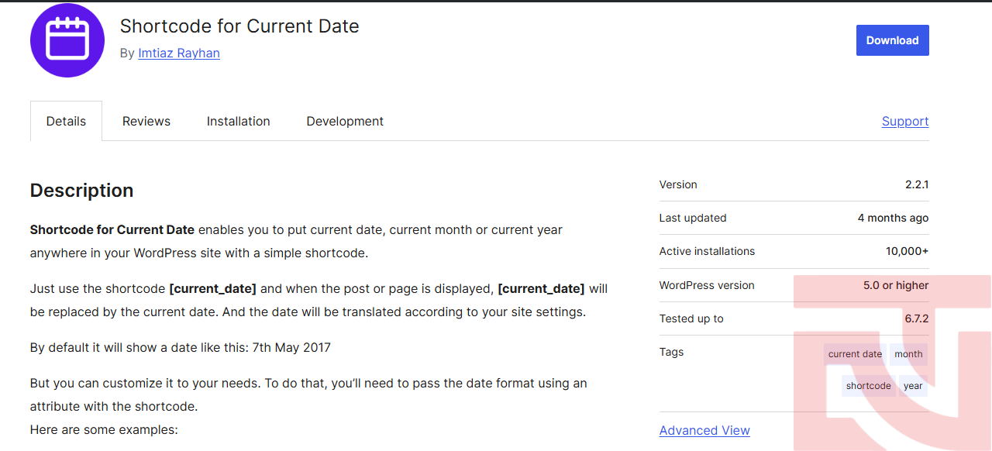This screenshot has width=992, height=451.
Task: Click the 10,000+ active installations value
Action: [x=907, y=251]
